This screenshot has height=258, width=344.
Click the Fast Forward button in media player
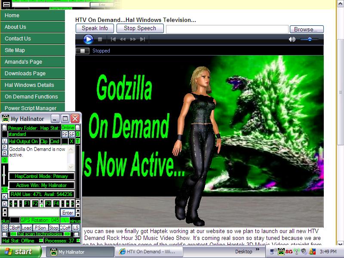coord(133,39)
